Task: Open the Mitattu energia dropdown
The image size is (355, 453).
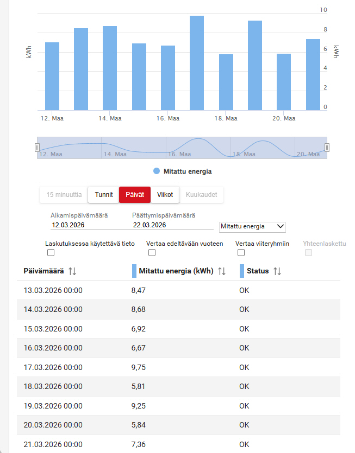Action: click(252, 226)
